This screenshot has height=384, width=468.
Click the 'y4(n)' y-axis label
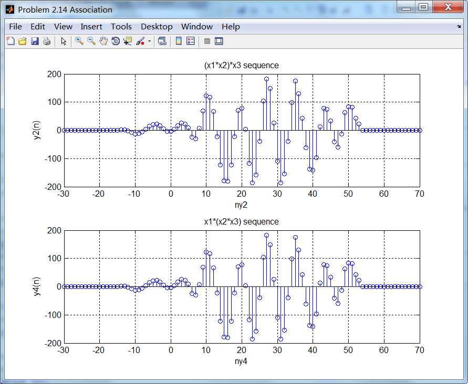pyautogui.click(x=37, y=286)
